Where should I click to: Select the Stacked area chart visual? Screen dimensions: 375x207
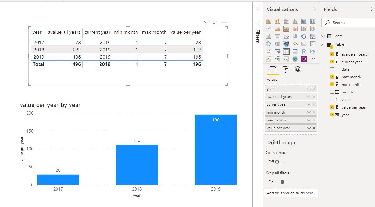click(x=286, y=29)
